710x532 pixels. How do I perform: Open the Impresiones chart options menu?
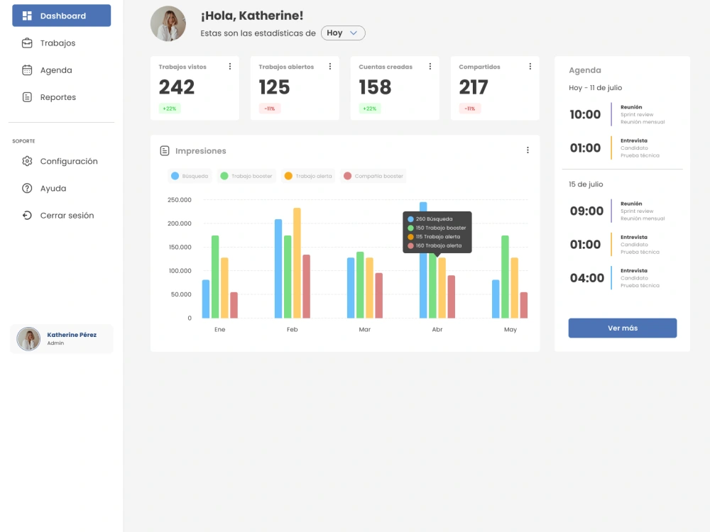(528, 150)
